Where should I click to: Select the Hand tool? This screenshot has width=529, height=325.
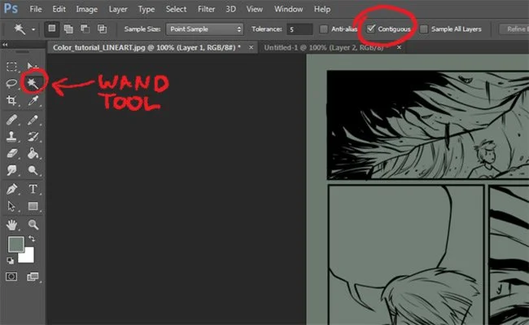12,225
